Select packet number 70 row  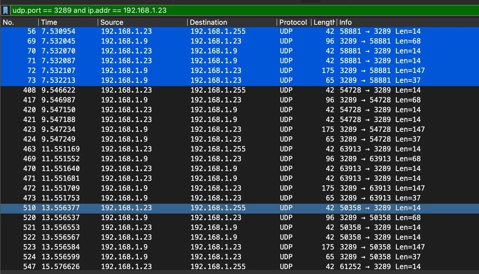pyautogui.click(x=239, y=51)
